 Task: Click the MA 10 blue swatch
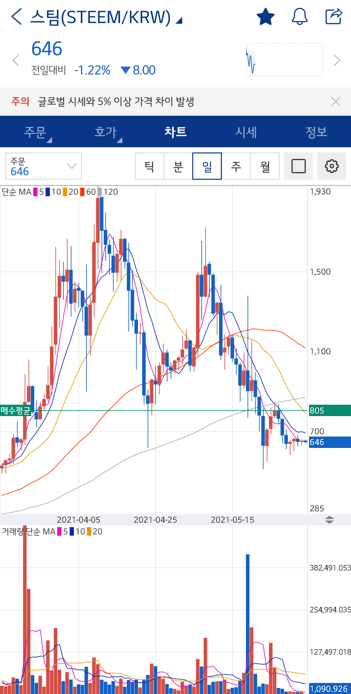47,192
